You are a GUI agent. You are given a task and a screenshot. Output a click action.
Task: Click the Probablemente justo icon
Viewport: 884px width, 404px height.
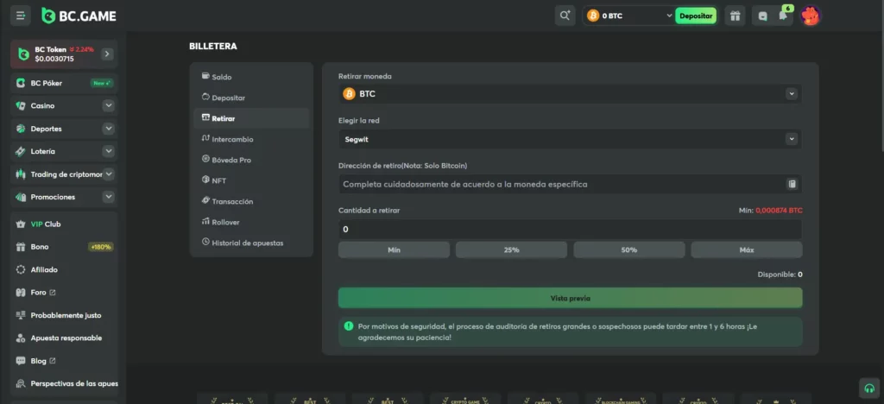point(21,315)
